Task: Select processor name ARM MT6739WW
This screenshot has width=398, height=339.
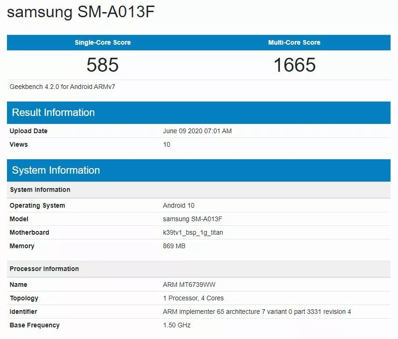Action: (x=189, y=285)
